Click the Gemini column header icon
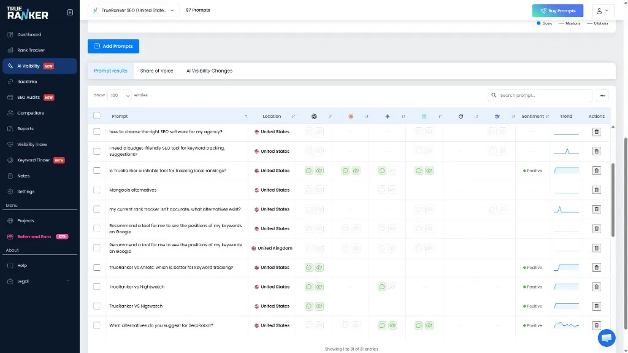628x353 pixels. point(388,116)
